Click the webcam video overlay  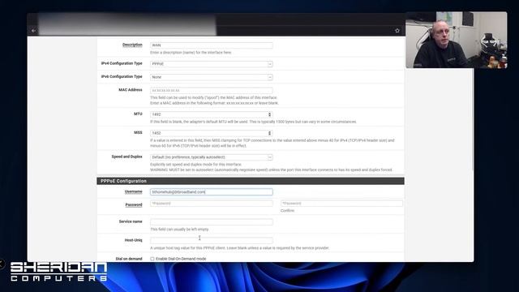tap(457, 40)
